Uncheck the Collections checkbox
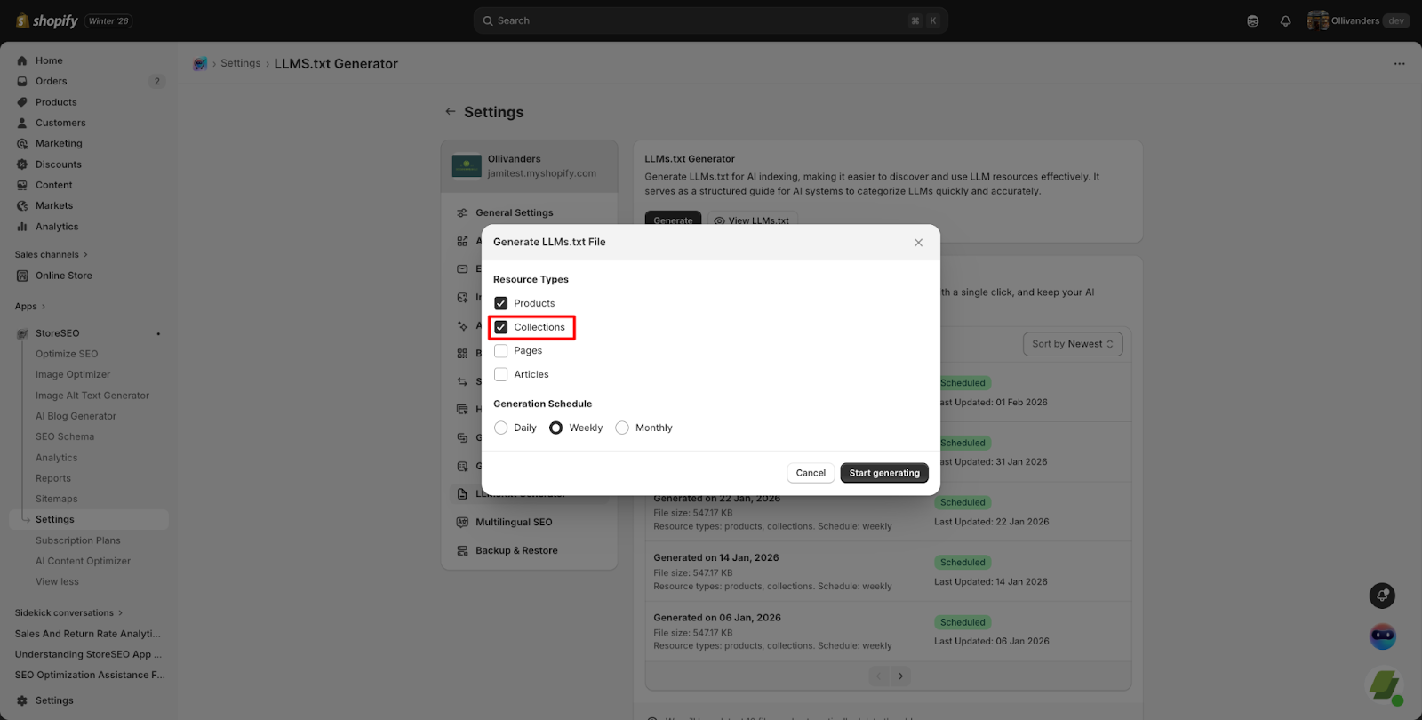The height and width of the screenshot is (720, 1422). 501,327
